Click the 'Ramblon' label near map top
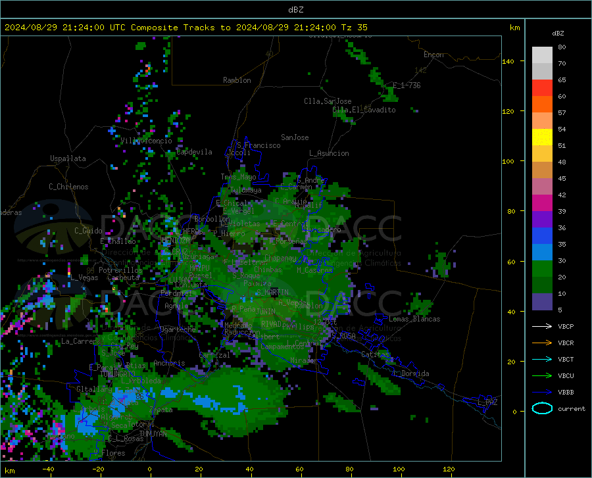Image resolution: width=592 pixels, height=478 pixels. (x=237, y=80)
